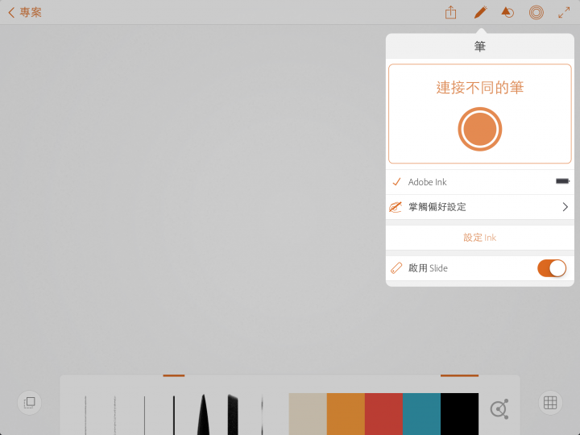This screenshot has height=435, width=580.
Task: Tap the pen settings icon in toolbar
Action: [480, 13]
